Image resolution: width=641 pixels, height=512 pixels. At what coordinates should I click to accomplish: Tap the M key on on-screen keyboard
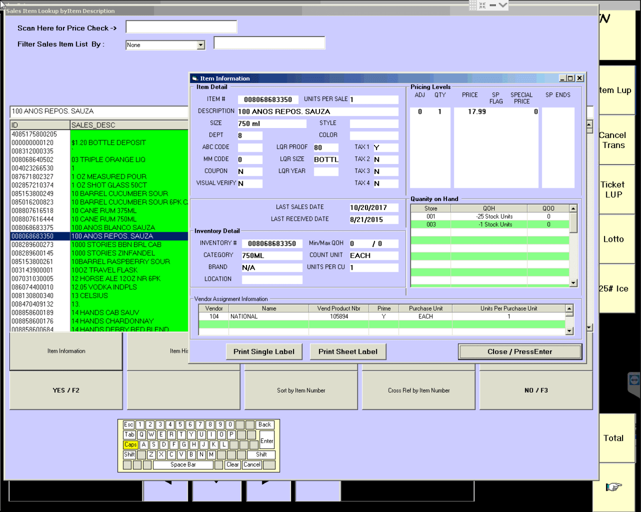pyautogui.click(x=211, y=455)
